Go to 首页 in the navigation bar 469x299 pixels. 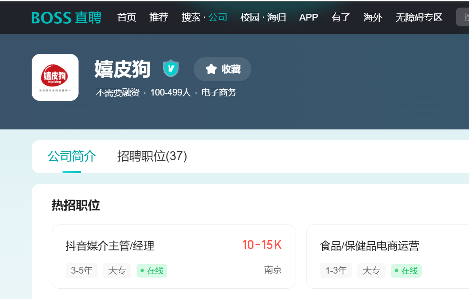(127, 17)
